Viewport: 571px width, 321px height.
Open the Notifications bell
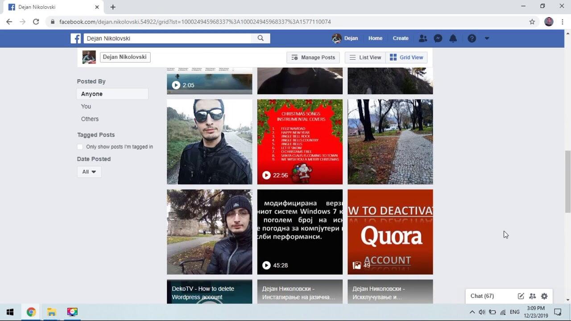[x=453, y=38]
